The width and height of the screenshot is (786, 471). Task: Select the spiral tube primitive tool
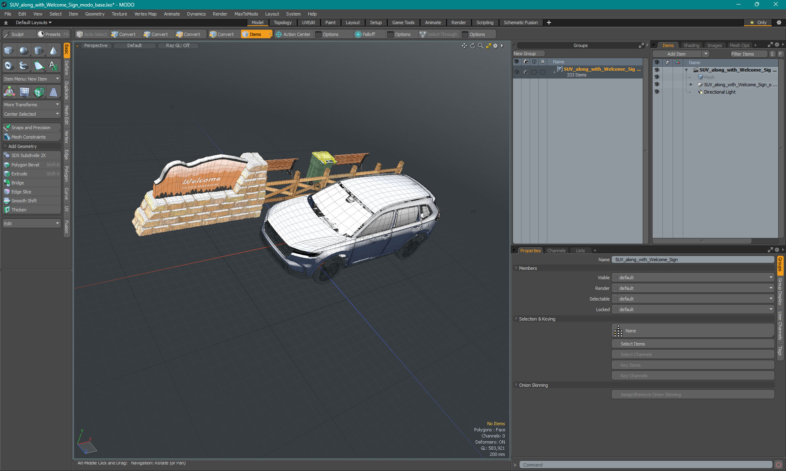pyautogui.click(x=24, y=65)
